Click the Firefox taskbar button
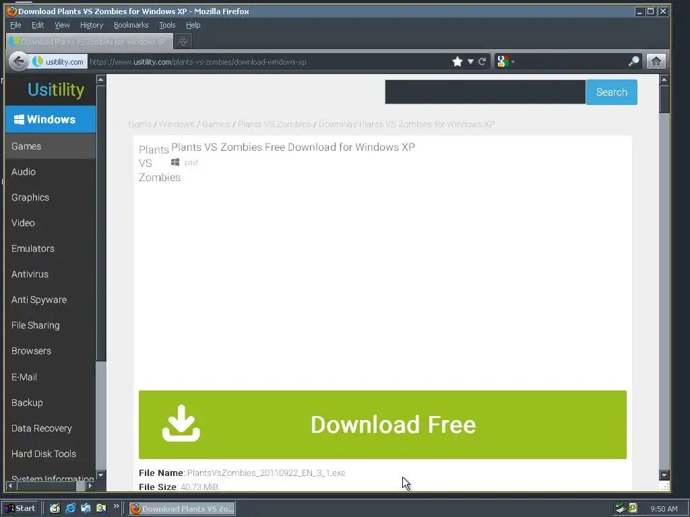Viewport: 690px width, 517px height. coord(182,509)
